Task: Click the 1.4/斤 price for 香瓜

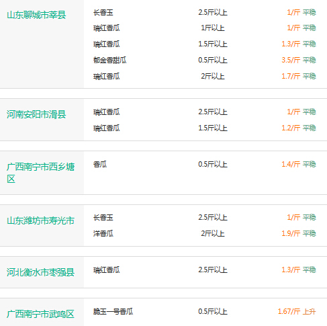Action: 291,164
